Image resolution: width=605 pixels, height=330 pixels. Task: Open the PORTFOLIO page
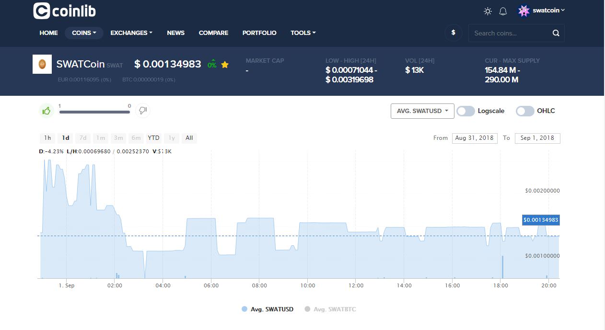(259, 33)
